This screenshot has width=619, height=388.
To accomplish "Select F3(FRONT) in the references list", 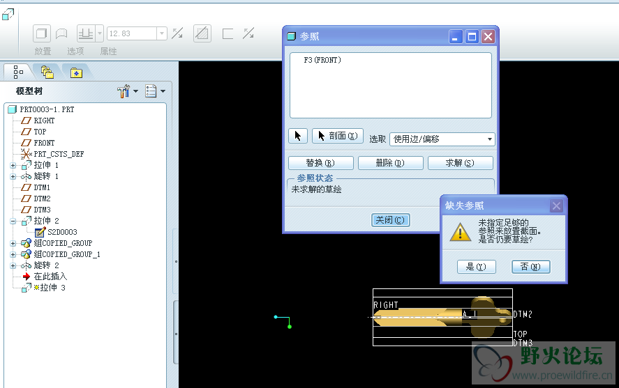I will [x=322, y=60].
